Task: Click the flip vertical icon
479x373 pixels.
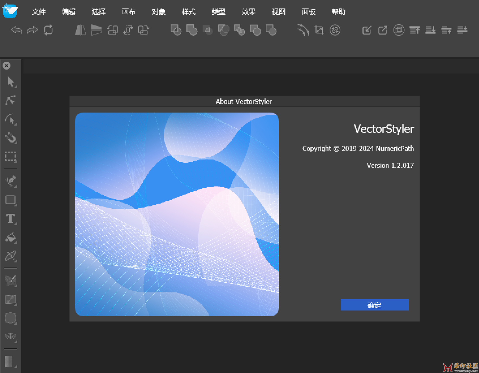Action: pyautogui.click(x=96, y=30)
